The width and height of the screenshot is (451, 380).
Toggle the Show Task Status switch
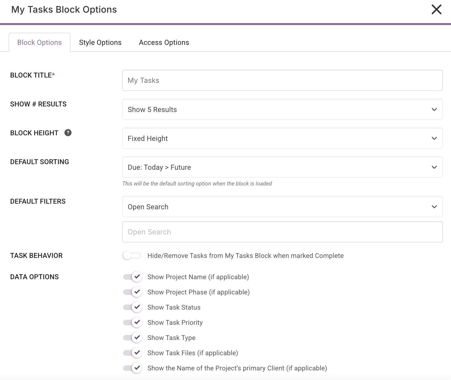pyautogui.click(x=132, y=307)
